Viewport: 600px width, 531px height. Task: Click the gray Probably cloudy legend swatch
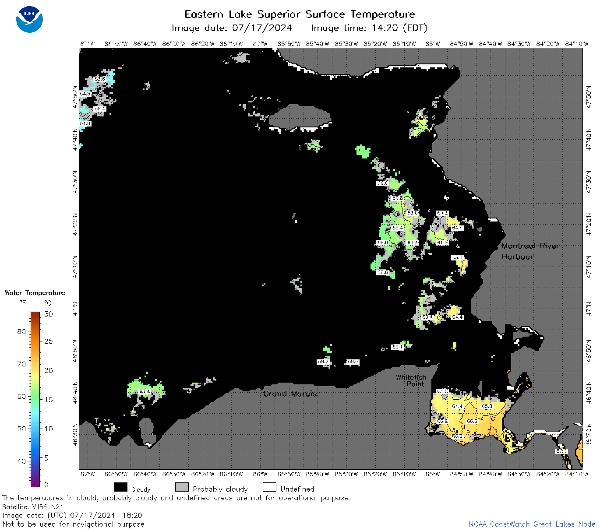pos(182,487)
